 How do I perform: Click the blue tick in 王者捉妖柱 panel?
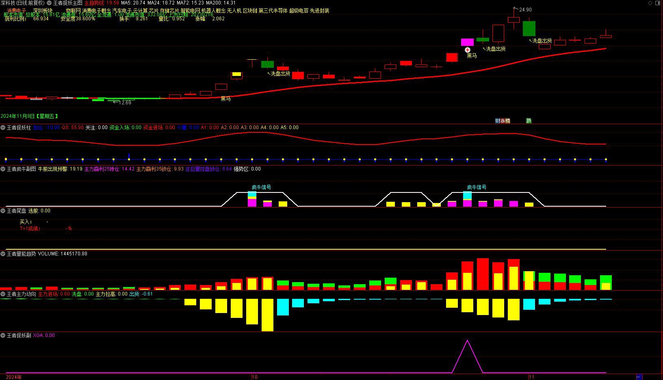click(x=129, y=156)
